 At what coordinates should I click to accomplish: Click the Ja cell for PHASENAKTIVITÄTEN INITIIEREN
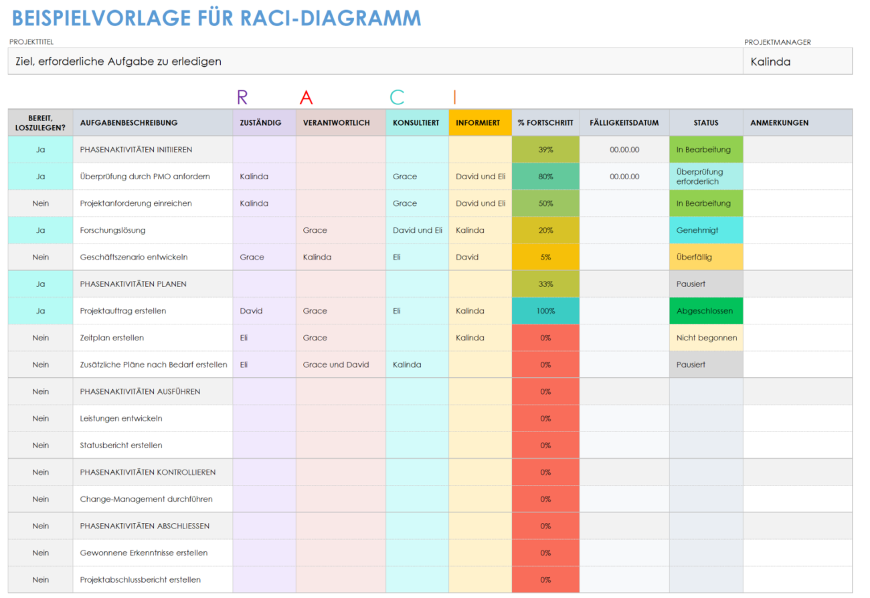tap(40, 149)
